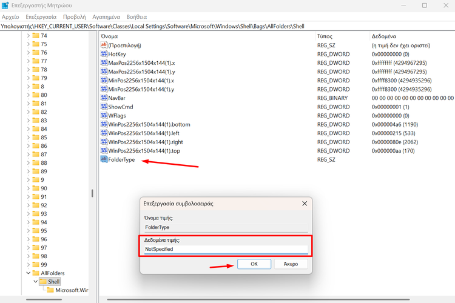Click folder icon of key 99
455x303 pixels.
coord(36,264)
